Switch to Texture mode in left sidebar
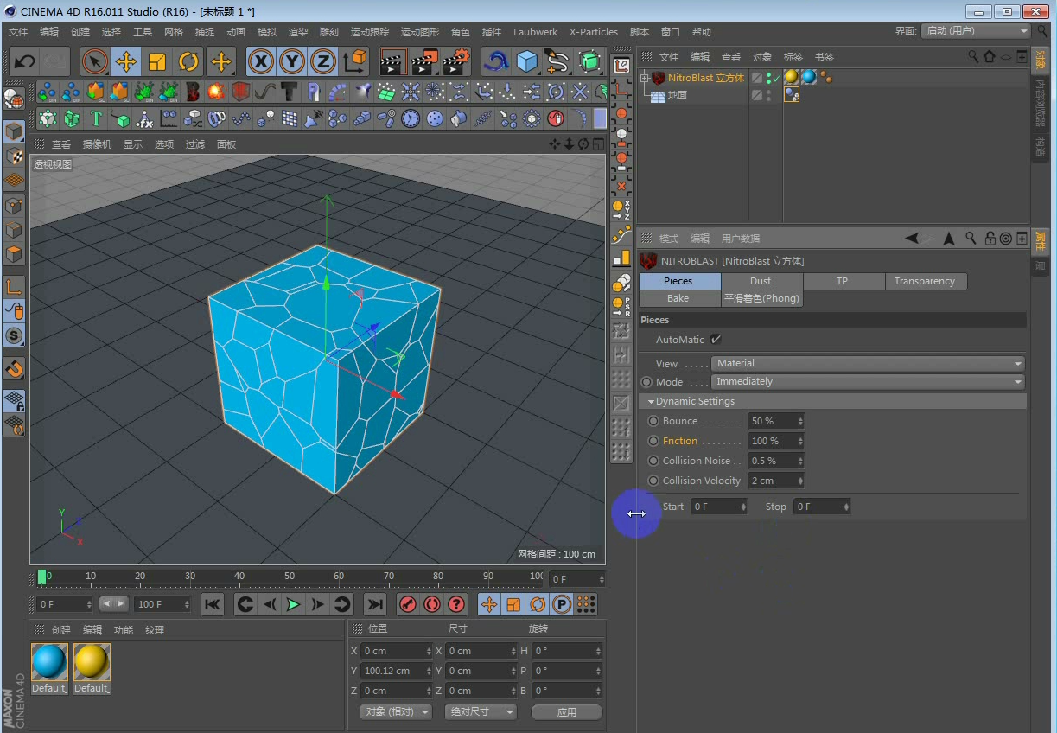The height and width of the screenshot is (733, 1057). (14, 156)
